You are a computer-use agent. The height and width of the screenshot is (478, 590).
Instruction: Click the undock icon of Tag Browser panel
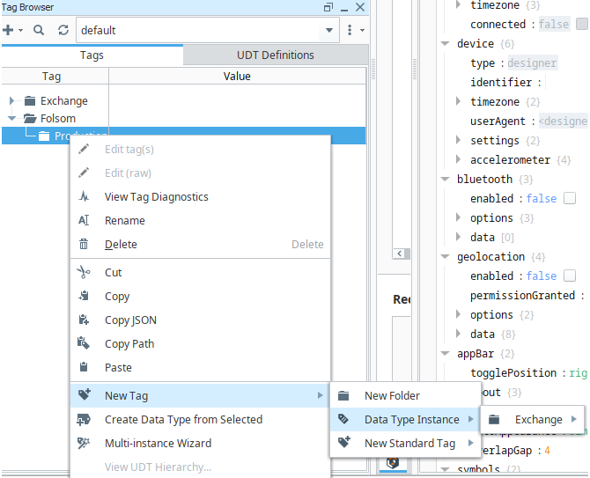(328, 7)
